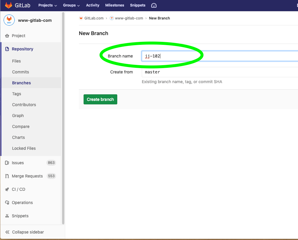Open Milestones in top navigation

(x=115, y=5)
